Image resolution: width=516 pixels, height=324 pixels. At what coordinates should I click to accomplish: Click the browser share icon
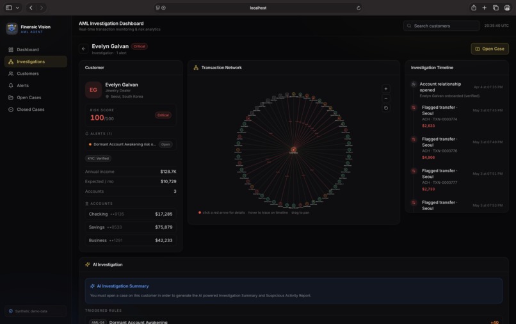(x=474, y=8)
